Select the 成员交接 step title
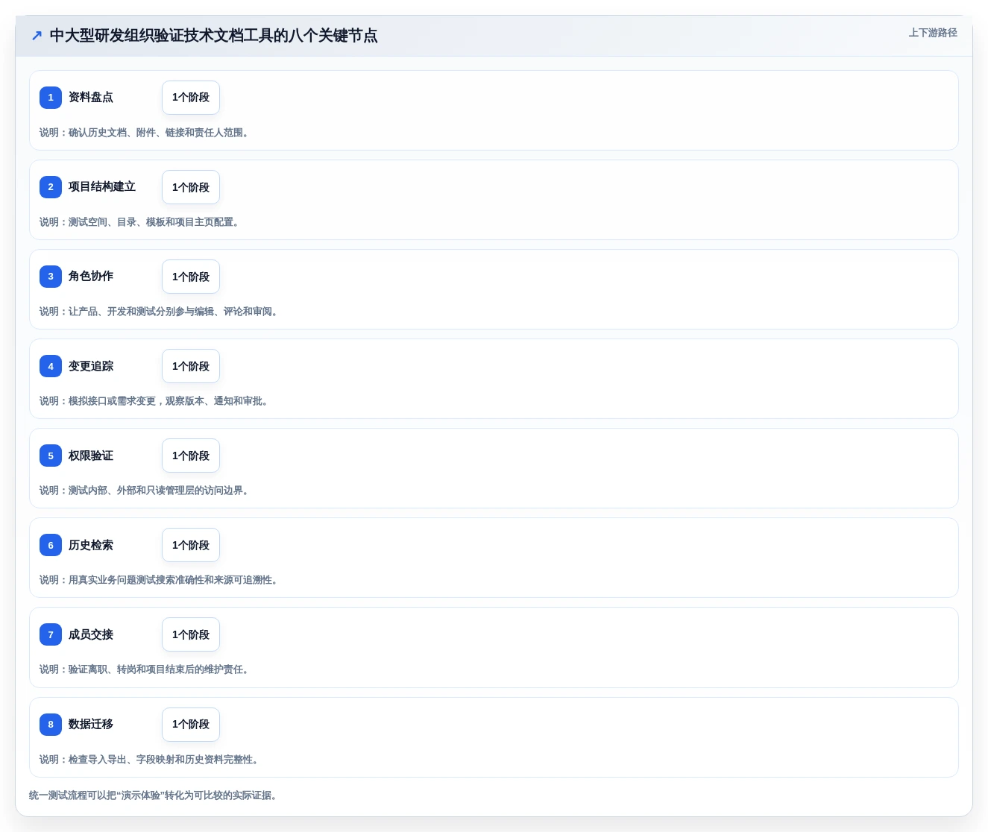The width and height of the screenshot is (988, 832). [x=91, y=634]
